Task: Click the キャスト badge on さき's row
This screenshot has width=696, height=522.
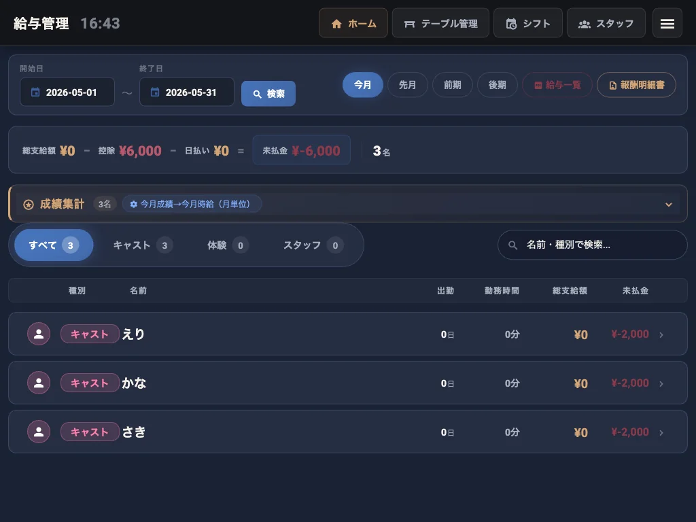Action: coord(90,432)
